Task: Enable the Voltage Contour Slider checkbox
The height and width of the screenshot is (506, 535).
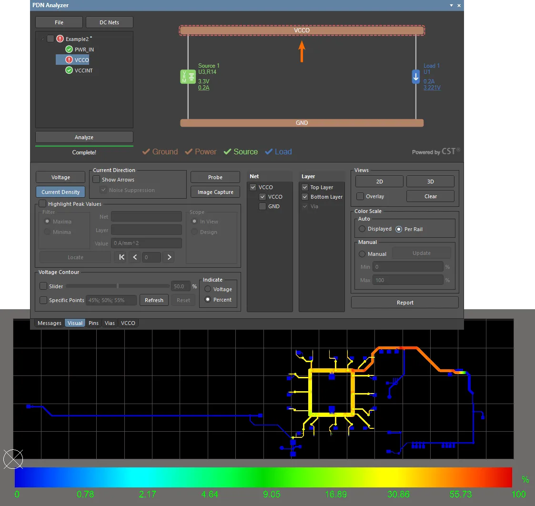Action: pos(43,286)
